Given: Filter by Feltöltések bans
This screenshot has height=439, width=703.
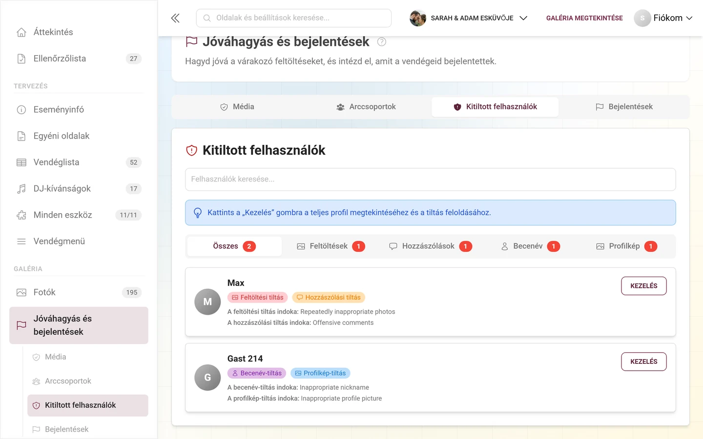Looking at the screenshot, I should click(331, 246).
